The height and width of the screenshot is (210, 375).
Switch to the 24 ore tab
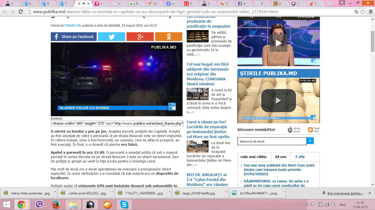click(x=280, y=157)
